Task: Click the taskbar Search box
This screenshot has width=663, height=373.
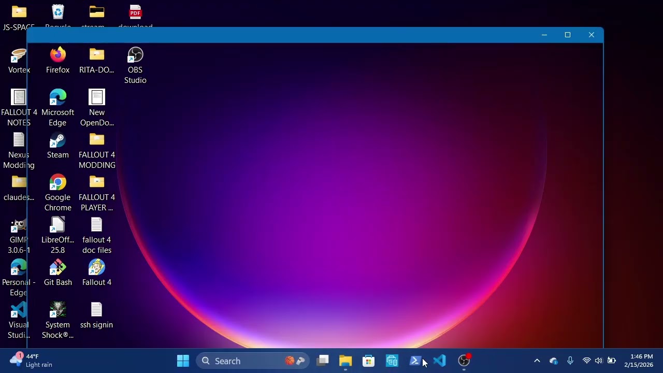Action: point(253,361)
